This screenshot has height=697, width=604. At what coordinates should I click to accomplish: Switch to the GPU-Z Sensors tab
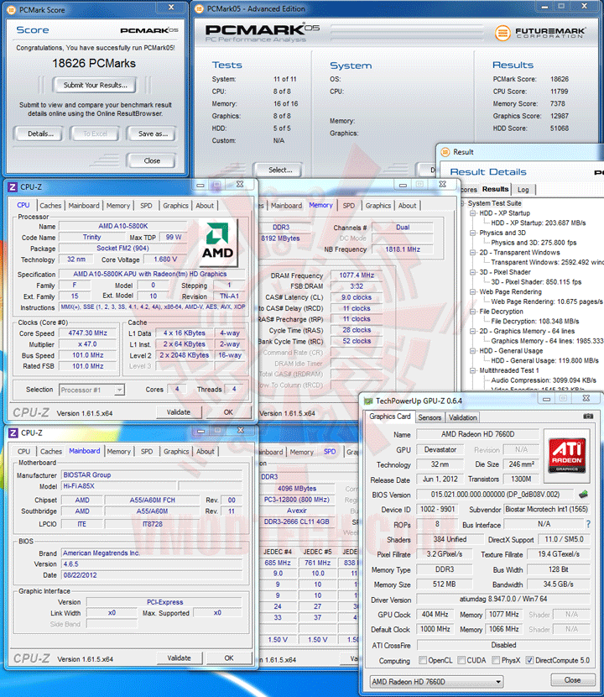[430, 417]
